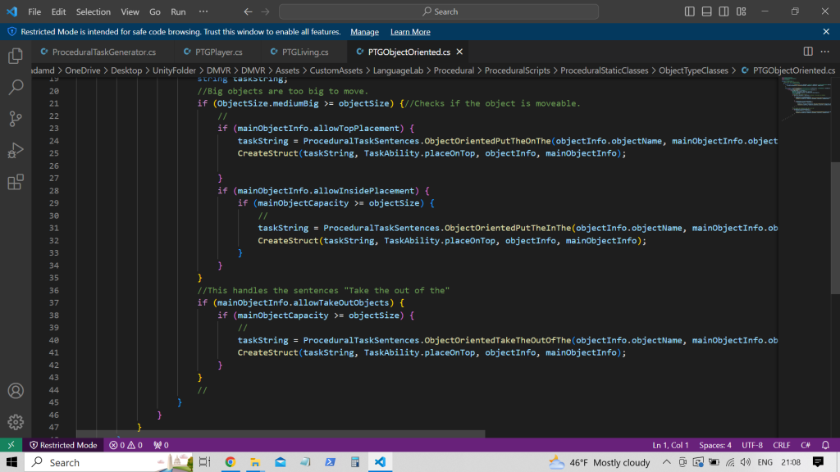840x472 pixels.
Task: Open the C# language mode selector
Action: [x=806, y=445]
